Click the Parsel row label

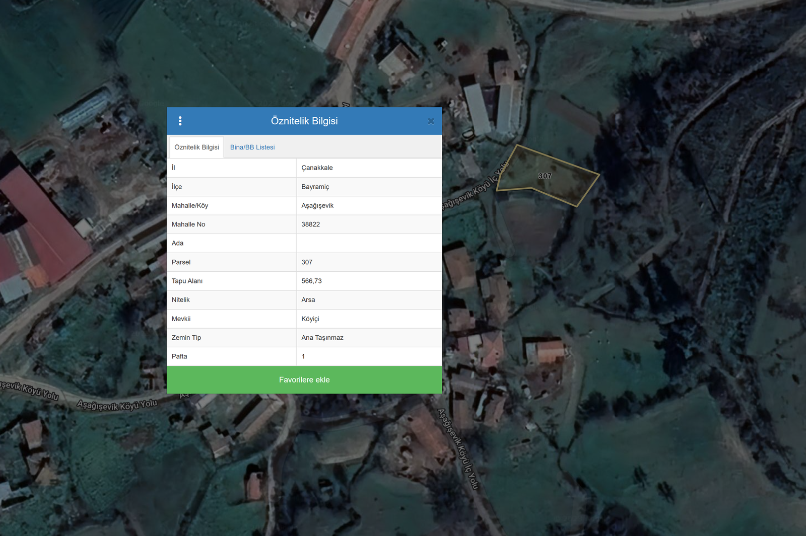[181, 262]
